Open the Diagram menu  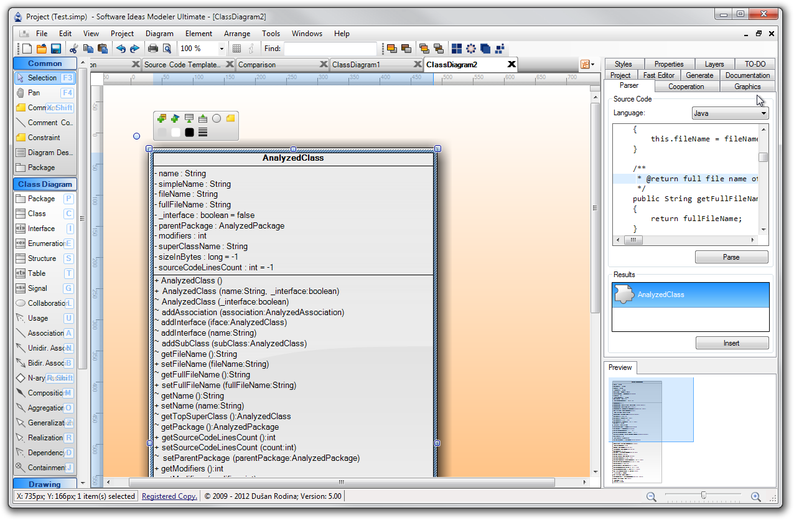click(x=159, y=34)
